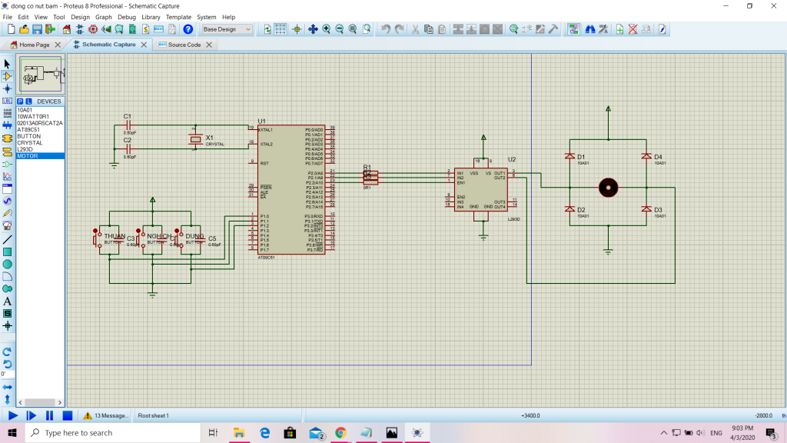Close the Home Page tab

(x=58, y=45)
